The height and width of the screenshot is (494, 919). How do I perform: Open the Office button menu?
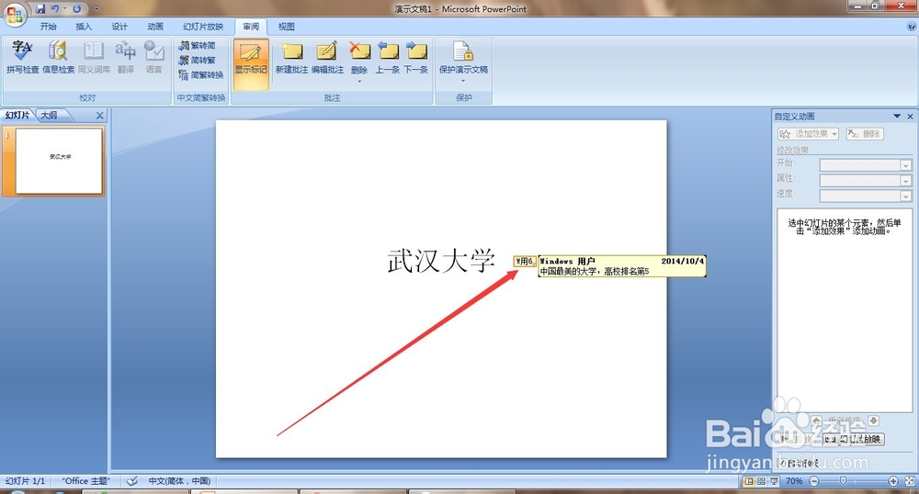(14, 15)
